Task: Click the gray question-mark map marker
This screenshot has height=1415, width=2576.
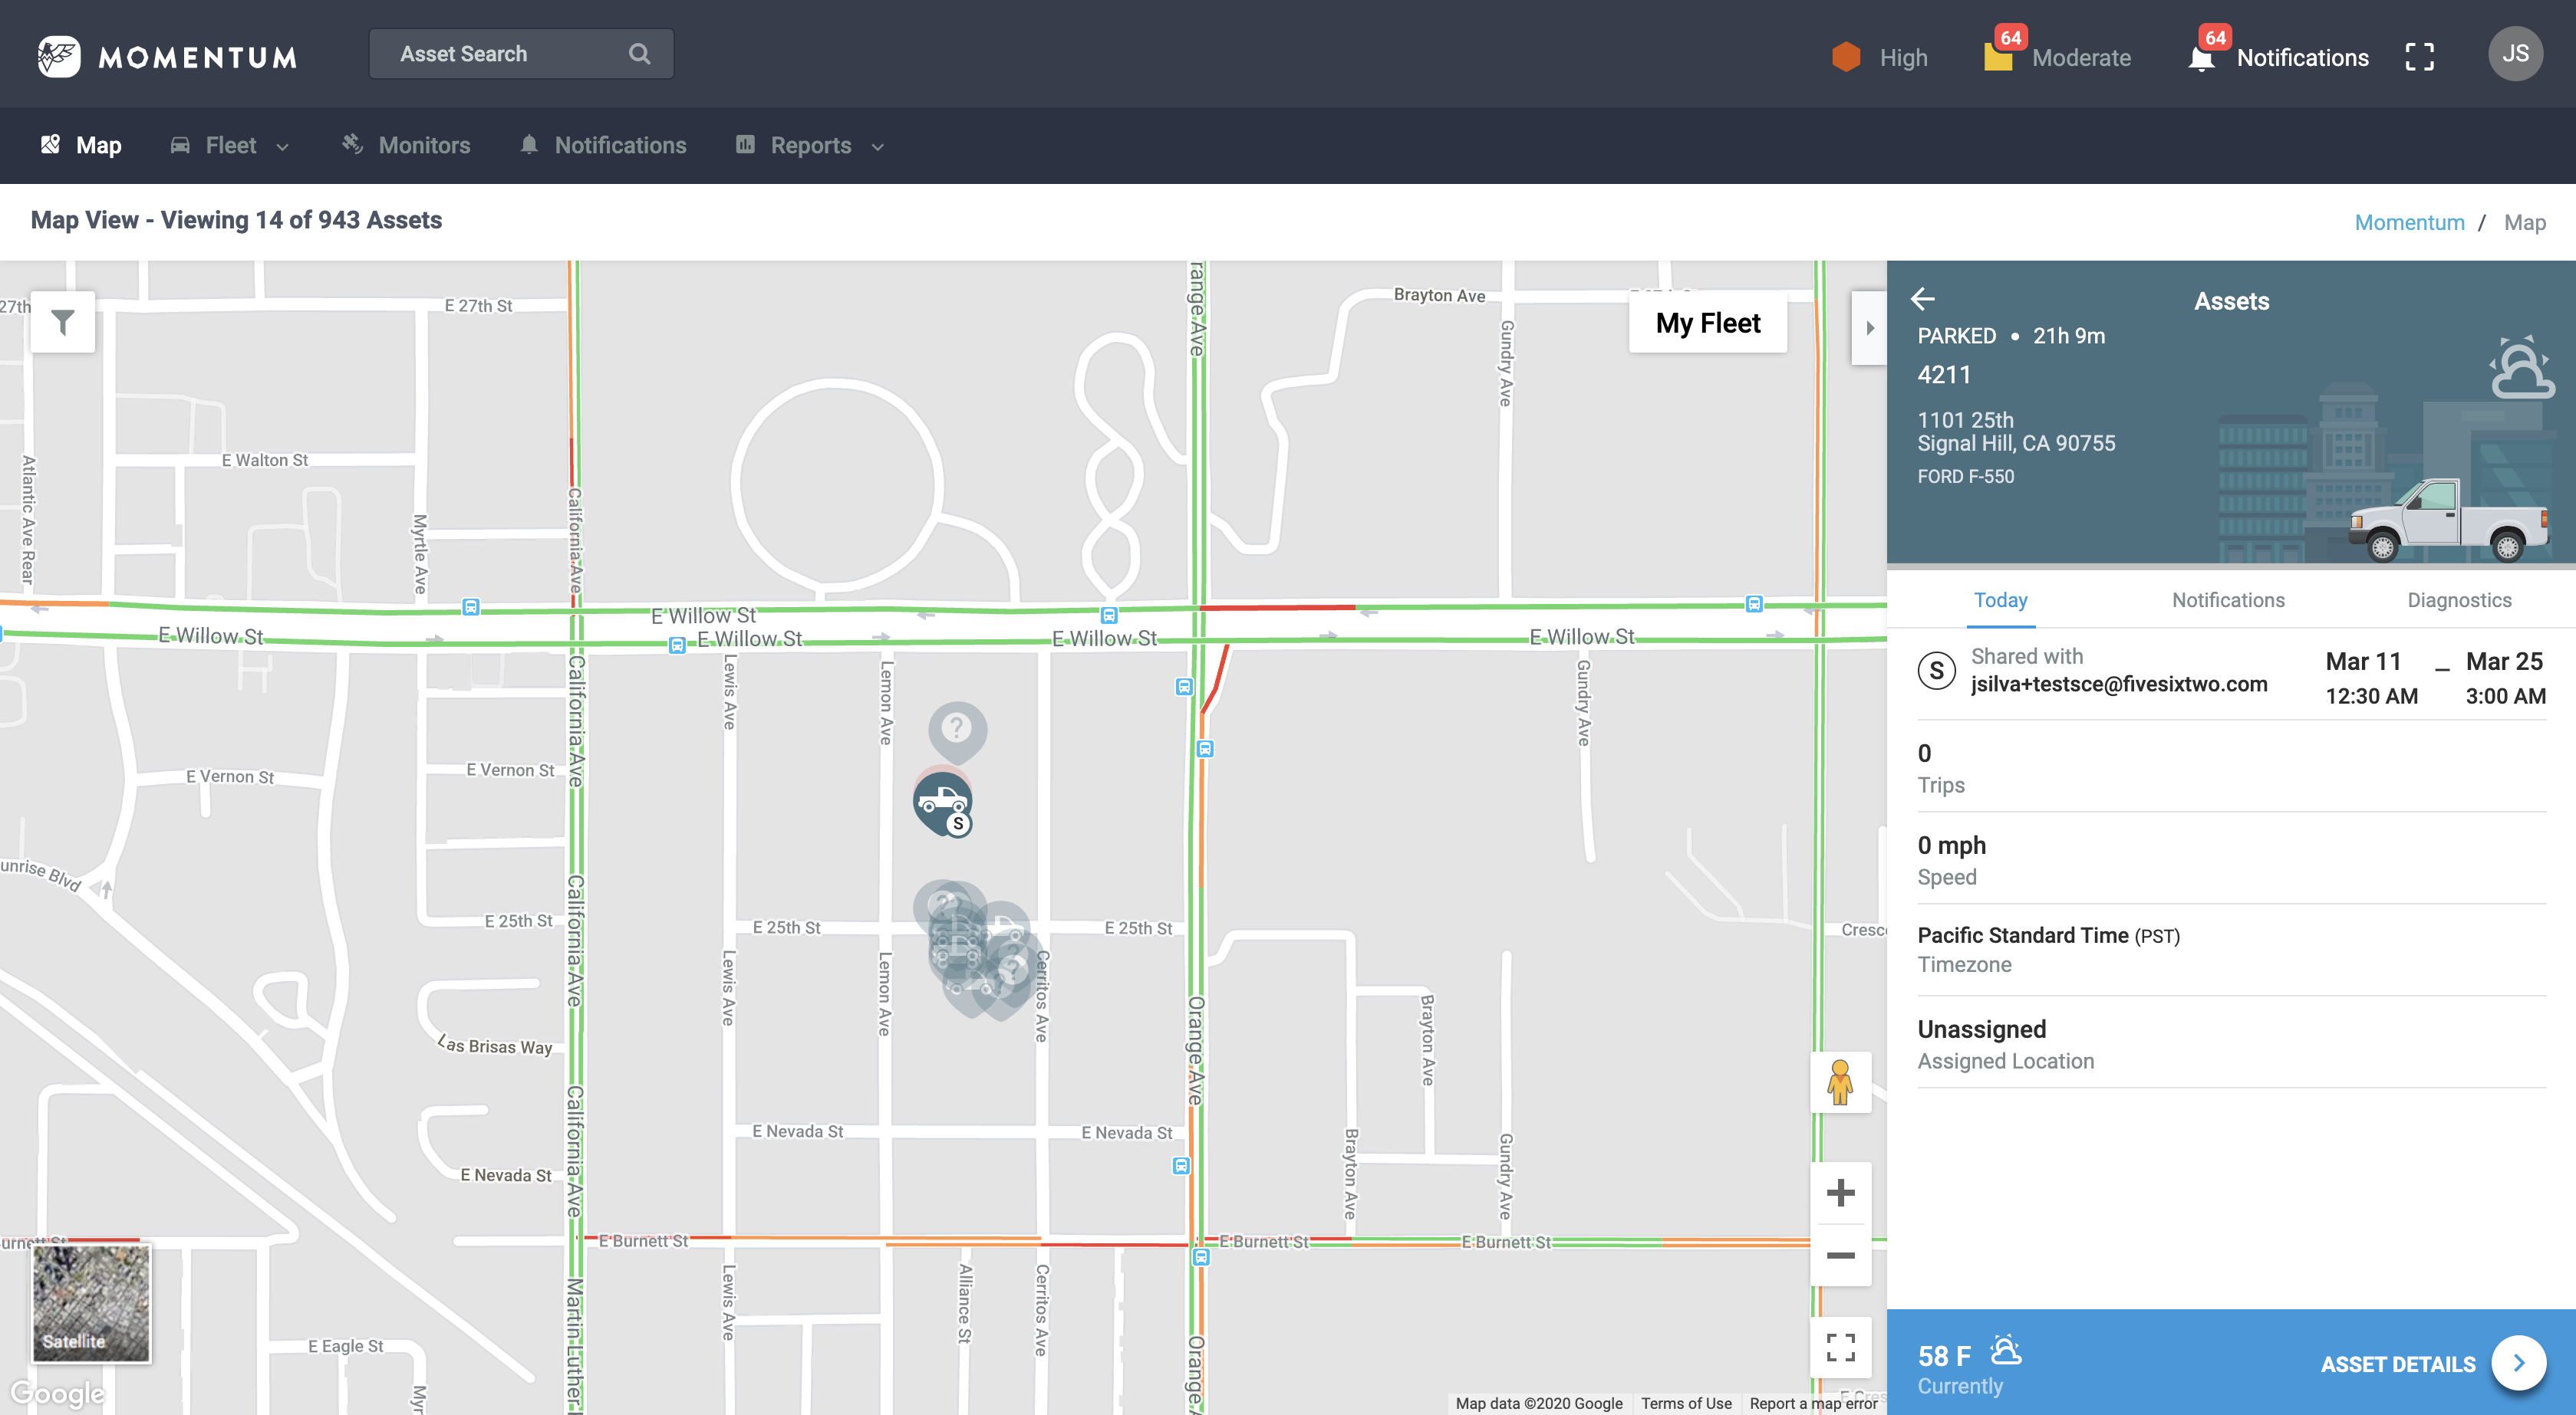Action: 957,728
